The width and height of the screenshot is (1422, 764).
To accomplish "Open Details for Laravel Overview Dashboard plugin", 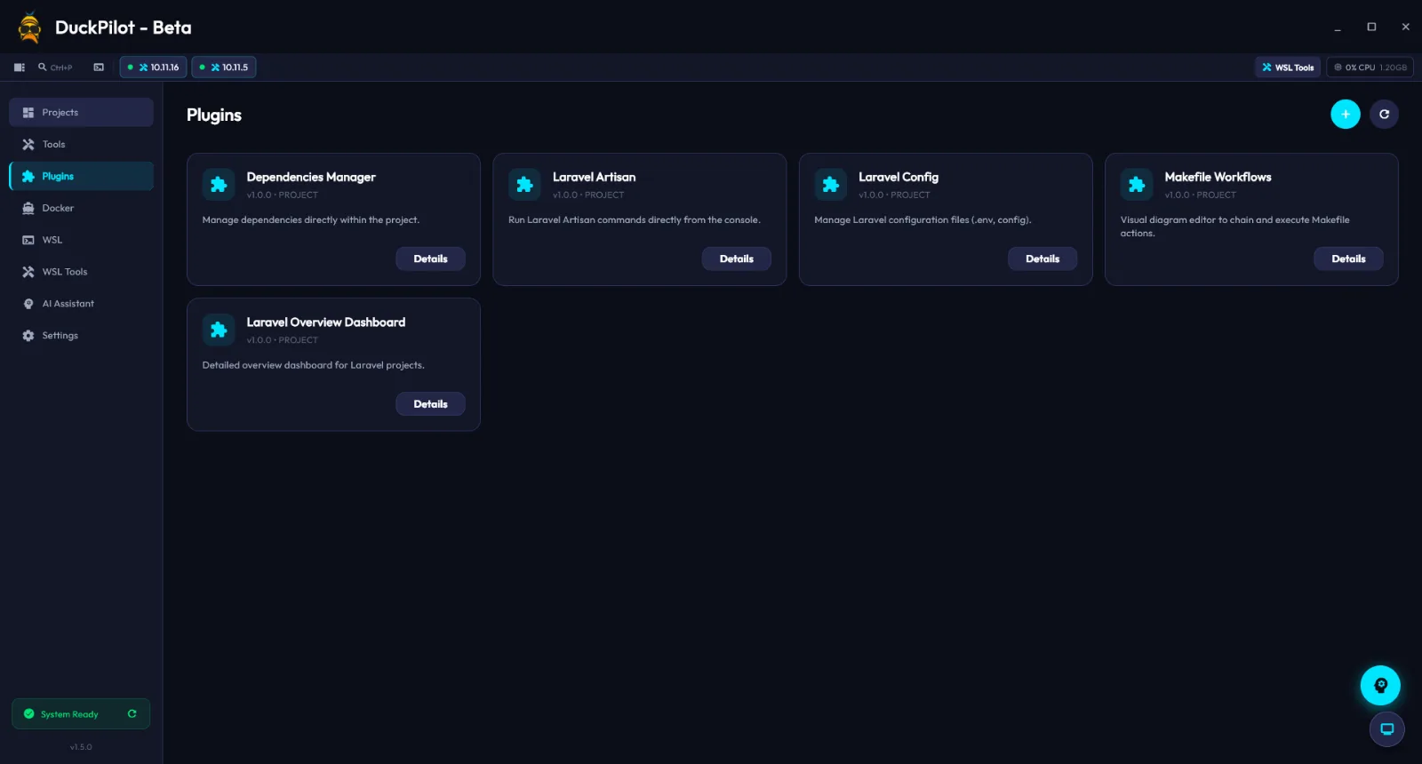I will (430, 404).
